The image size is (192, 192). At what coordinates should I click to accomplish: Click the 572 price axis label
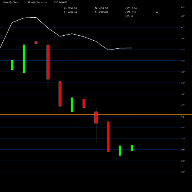click(x=183, y=50)
